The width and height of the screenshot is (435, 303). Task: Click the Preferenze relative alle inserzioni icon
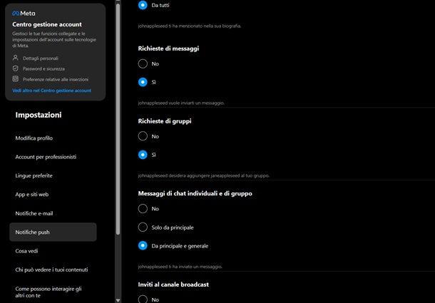[15, 79]
